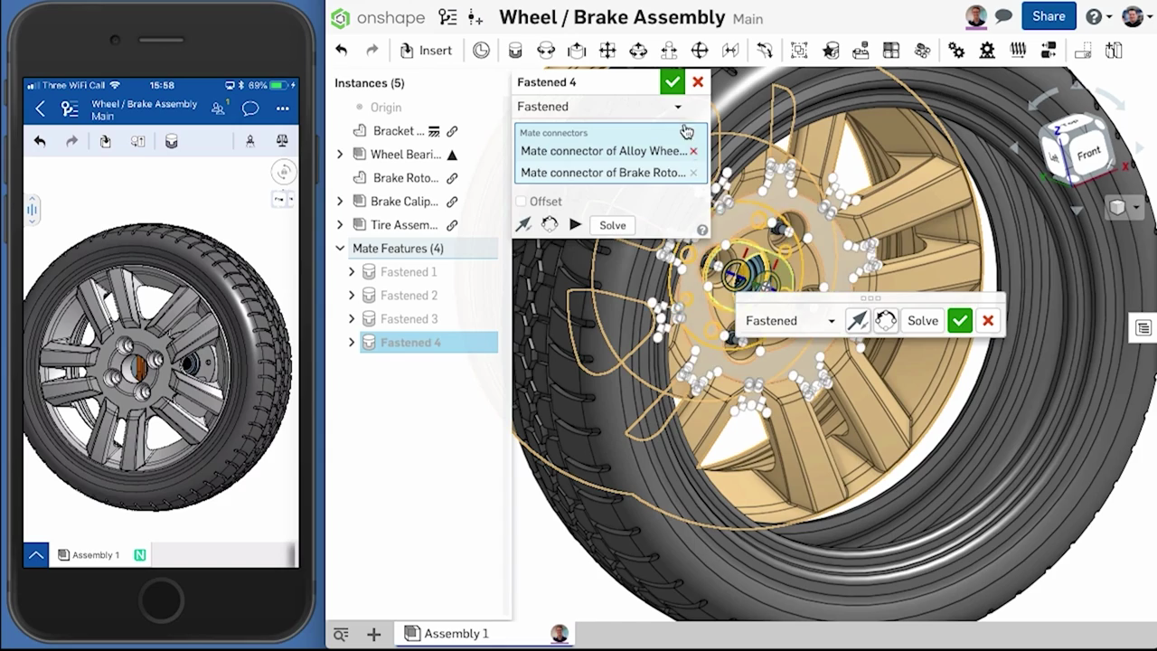This screenshot has height=651, width=1157.
Task: Click the Insert button
Action: point(426,51)
